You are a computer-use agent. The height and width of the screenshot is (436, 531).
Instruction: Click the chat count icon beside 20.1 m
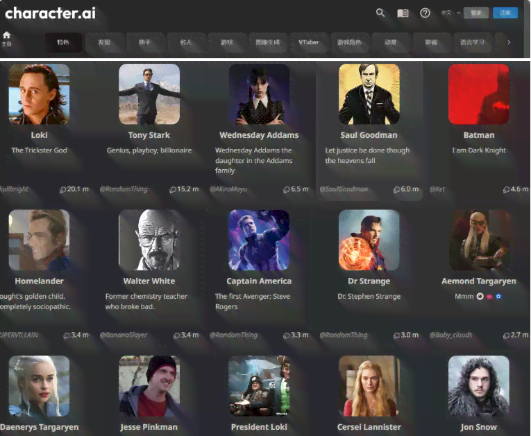62,190
